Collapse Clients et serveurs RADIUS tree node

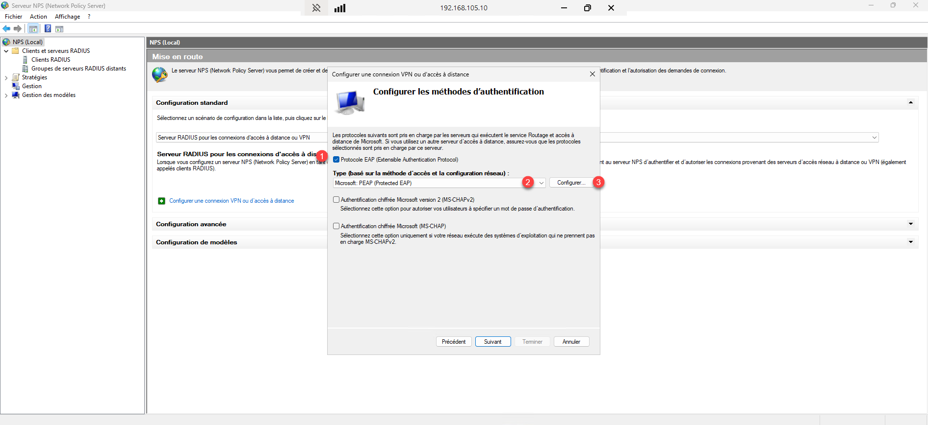(x=6, y=51)
